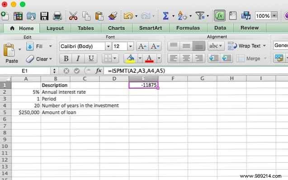Open the media browser icon
The height and width of the screenshot is (180, 288).
coord(246,16)
